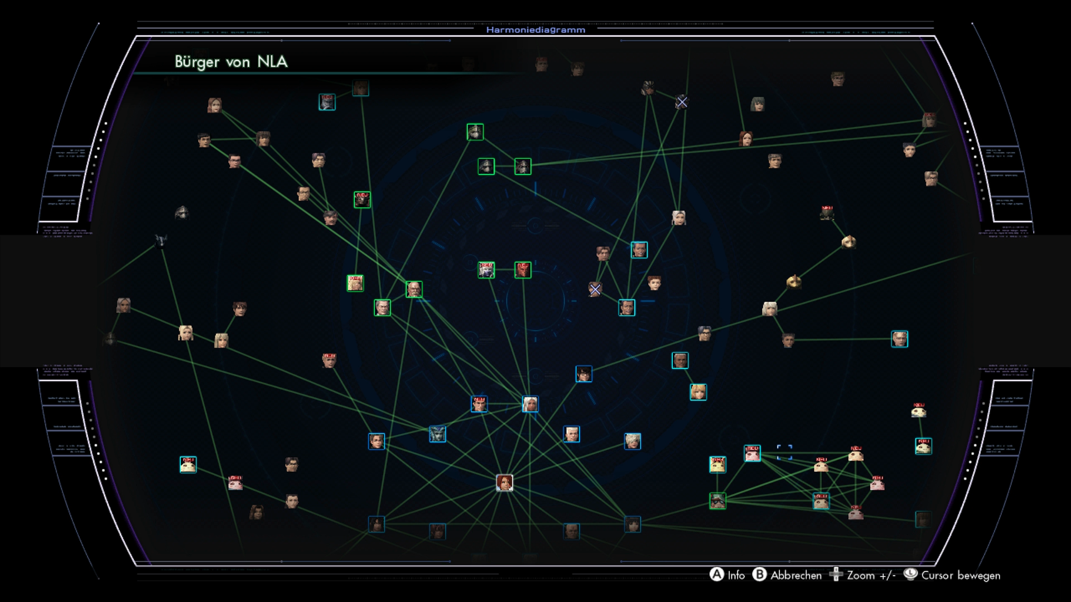
Task: Select the glasses-wearing man near mustached man
Action: [x=303, y=194]
